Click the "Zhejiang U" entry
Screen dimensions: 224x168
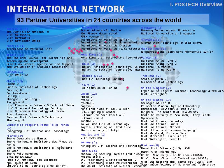[x=15, y=120]
